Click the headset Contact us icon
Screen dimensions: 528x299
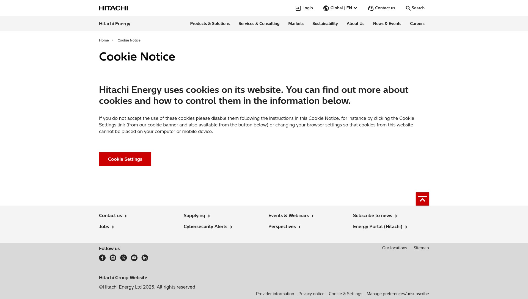(371, 8)
